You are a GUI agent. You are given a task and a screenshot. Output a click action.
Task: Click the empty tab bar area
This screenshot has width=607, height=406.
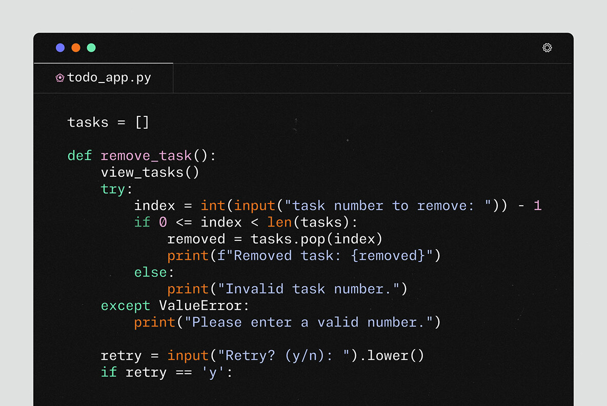[x=359, y=77]
